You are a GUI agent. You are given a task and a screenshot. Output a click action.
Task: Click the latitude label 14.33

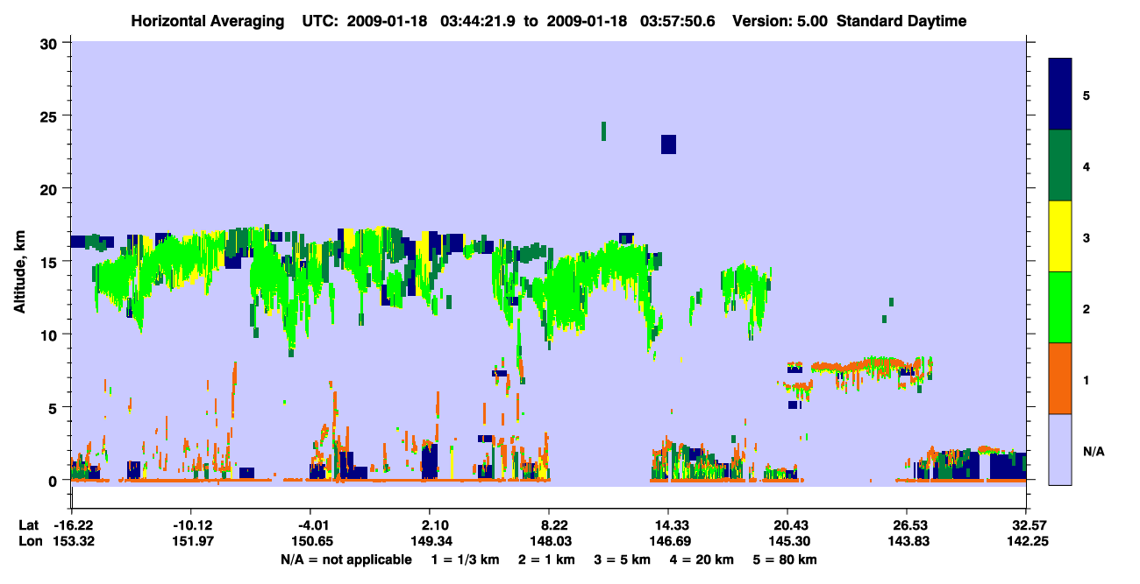(x=668, y=525)
